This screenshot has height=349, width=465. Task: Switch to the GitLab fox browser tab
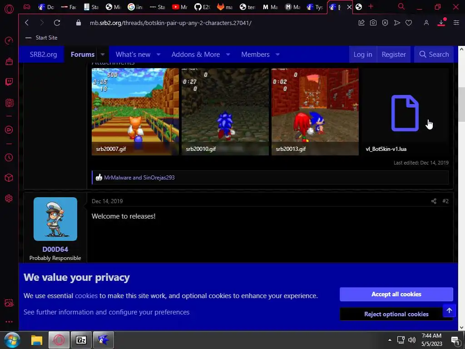coord(224,7)
